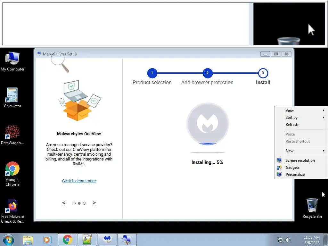Image resolution: width=328 pixels, height=246 pixels.
Task: Click the installing Malwarebytes logo circle
Action: pyautogui.click(x=208, y=124)
